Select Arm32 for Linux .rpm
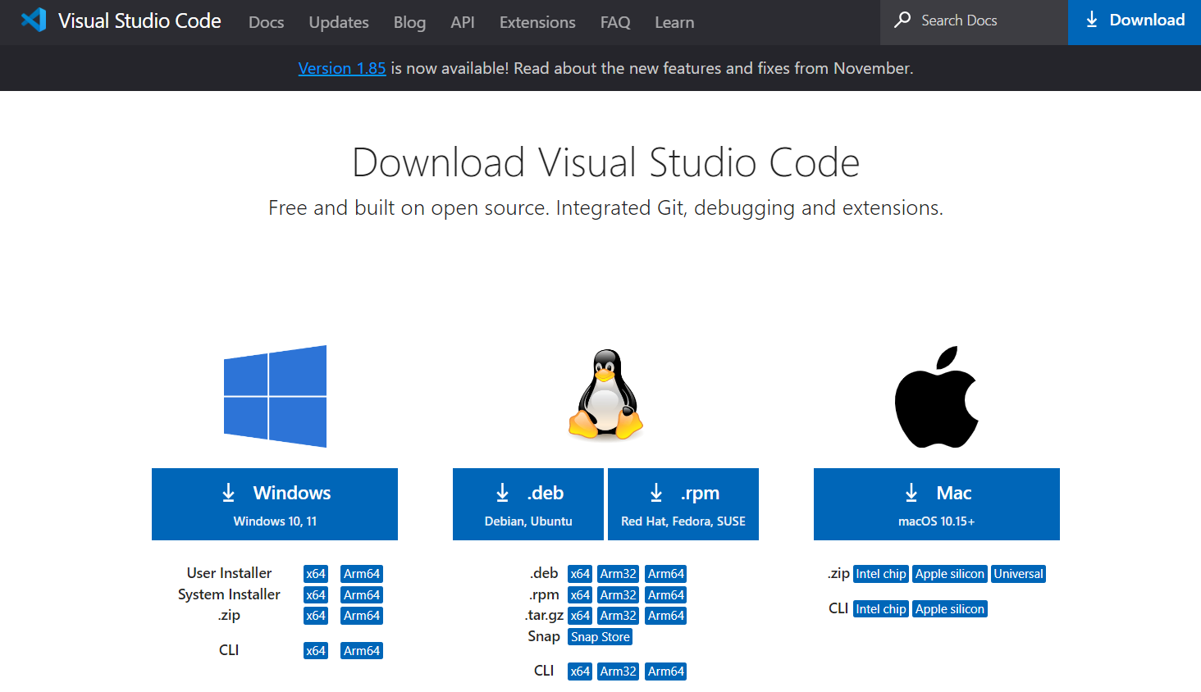Image resolution: width=1201 pixels, height=692 pixels. [619, 595]
